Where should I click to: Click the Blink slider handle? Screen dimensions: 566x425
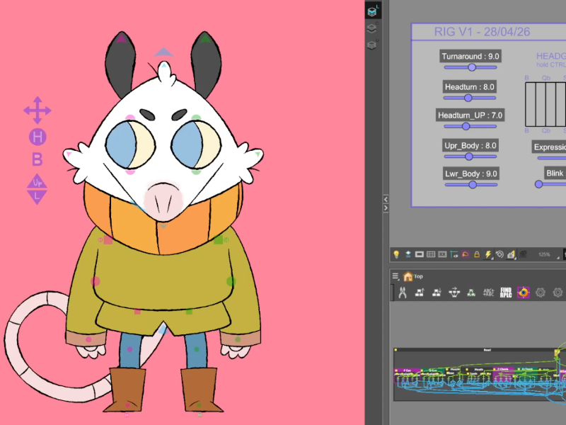(538, 184)
